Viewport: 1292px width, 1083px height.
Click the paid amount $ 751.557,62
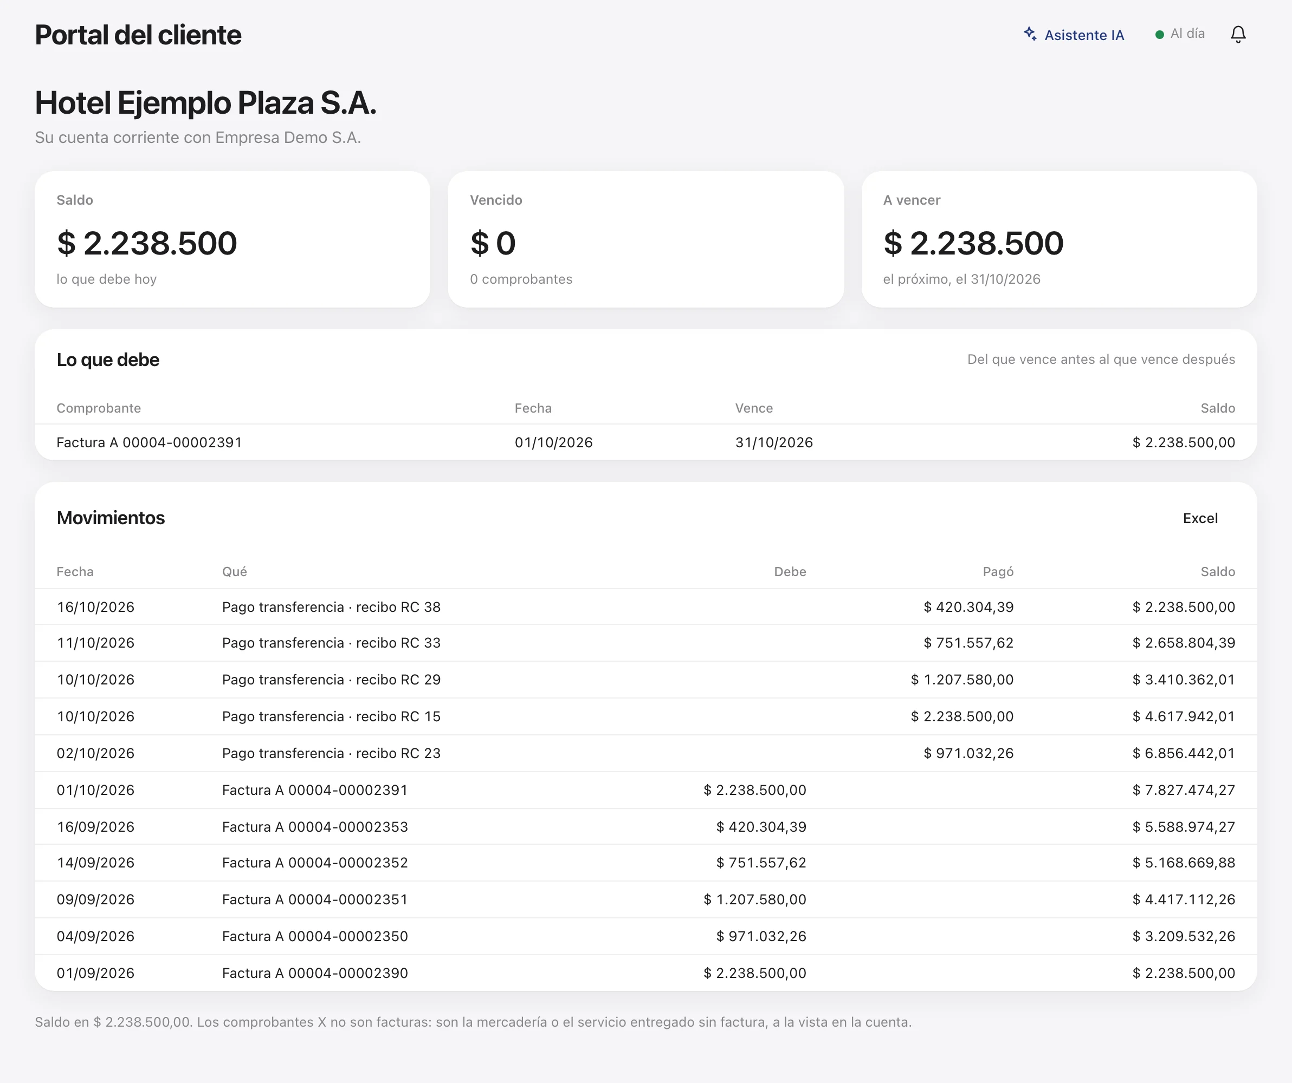pos(968,643)
